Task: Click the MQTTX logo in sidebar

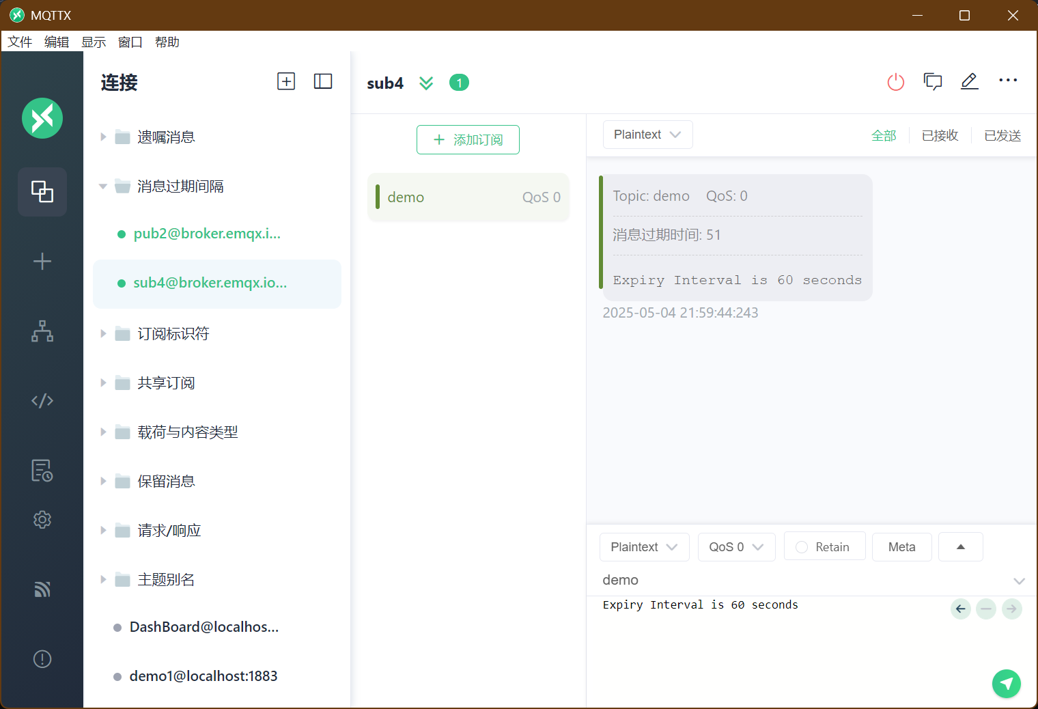Action: [42, 118]
